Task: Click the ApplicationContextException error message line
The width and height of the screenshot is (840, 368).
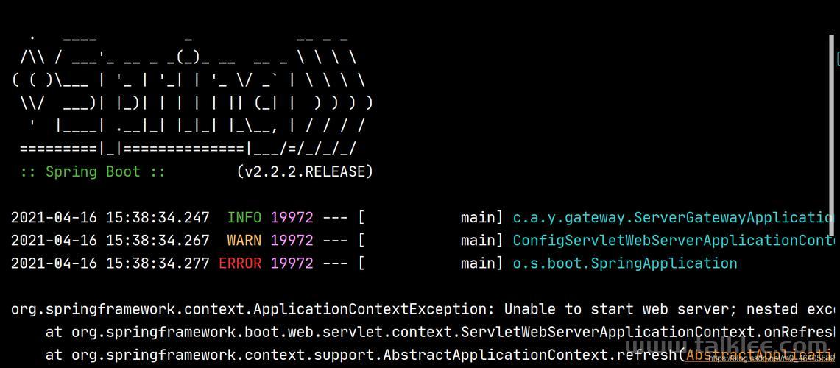Action: pyautogui.click(x=420, y=309)
